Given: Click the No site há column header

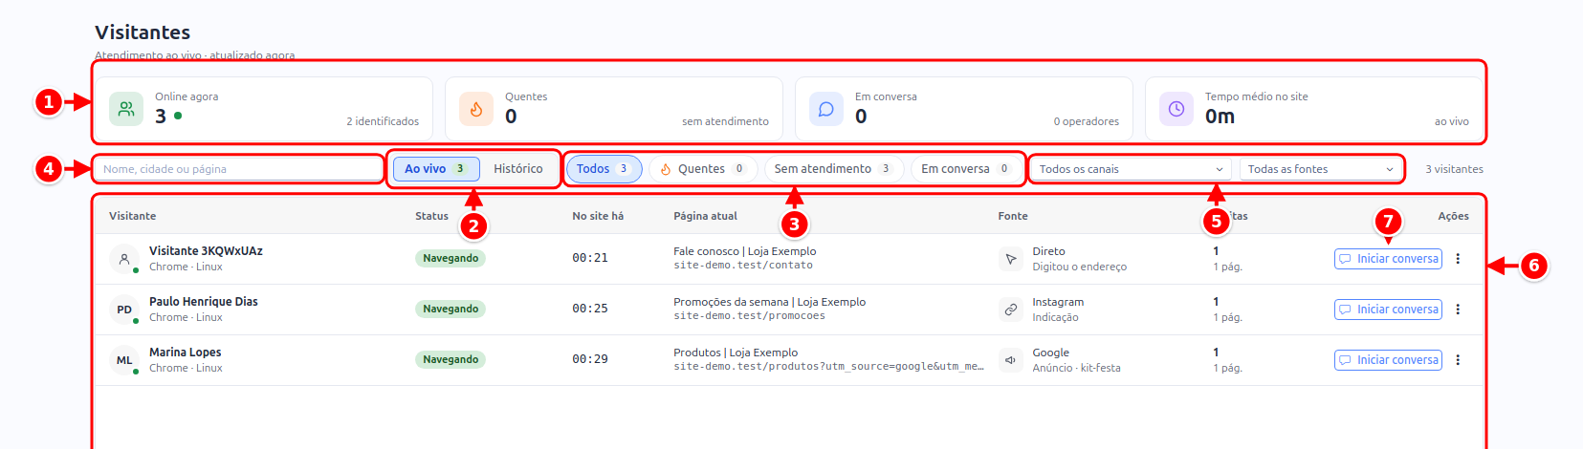Looking at the screenshot, I should coord(598,216).
